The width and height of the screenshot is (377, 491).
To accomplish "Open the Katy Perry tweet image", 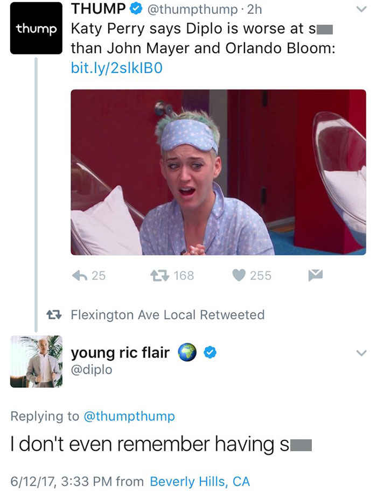I will 218,172.
